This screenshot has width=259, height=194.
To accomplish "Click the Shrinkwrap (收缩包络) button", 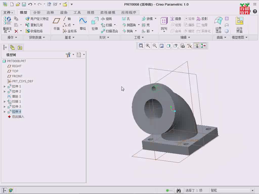I will pos(34,31).
